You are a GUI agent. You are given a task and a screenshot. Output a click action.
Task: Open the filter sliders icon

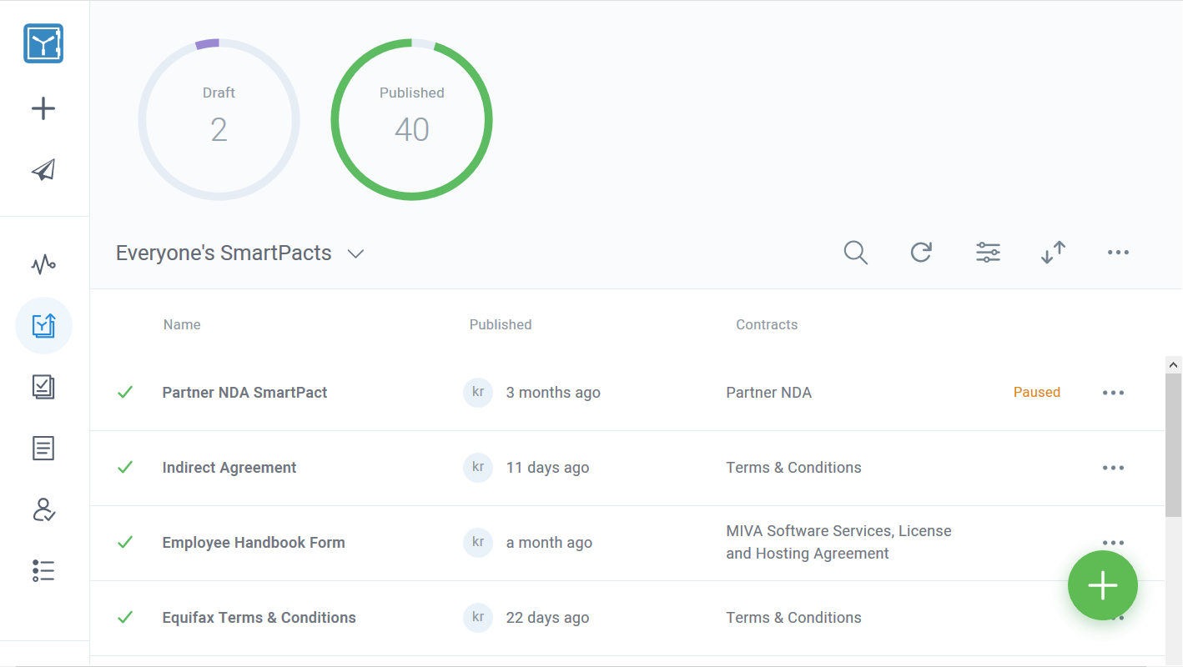click(x=988, y=253)
